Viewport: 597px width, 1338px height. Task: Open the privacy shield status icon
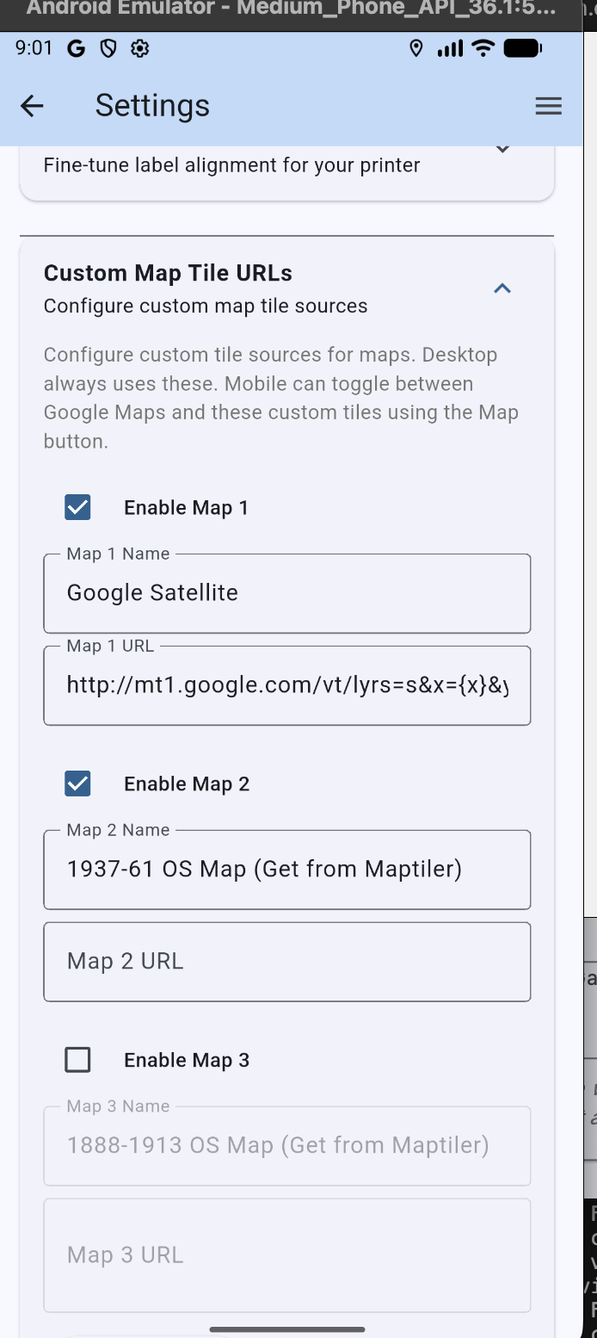[107, 48]
